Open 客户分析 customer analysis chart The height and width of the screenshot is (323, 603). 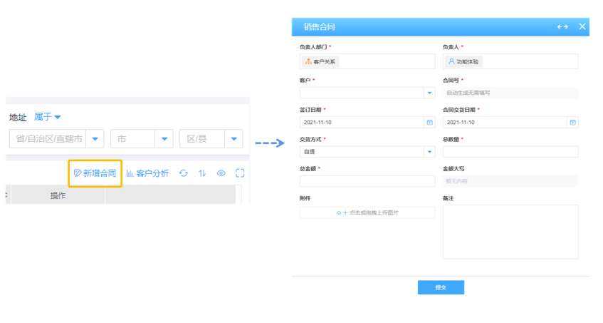pyautogui.click(x=148, y=173)
